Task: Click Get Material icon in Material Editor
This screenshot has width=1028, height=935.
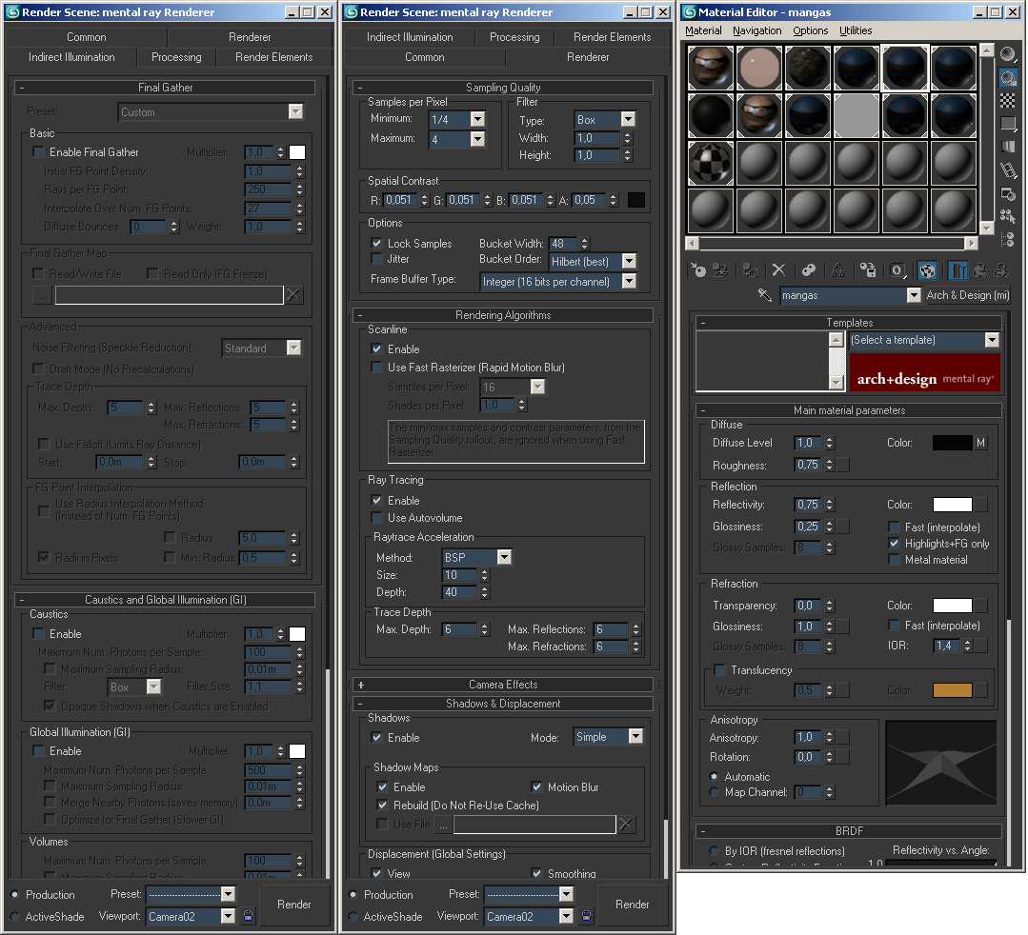Action: tap(699, 270)
